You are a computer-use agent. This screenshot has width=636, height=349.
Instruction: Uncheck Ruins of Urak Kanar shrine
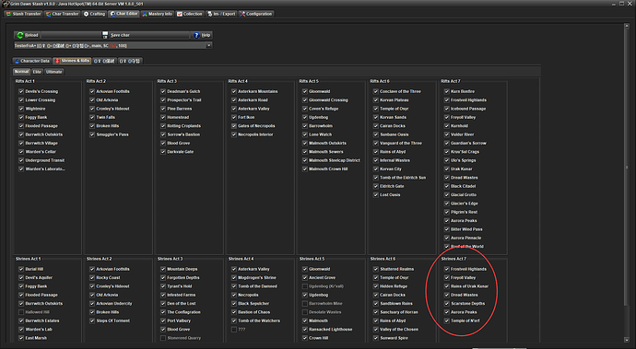coord(447,286)
